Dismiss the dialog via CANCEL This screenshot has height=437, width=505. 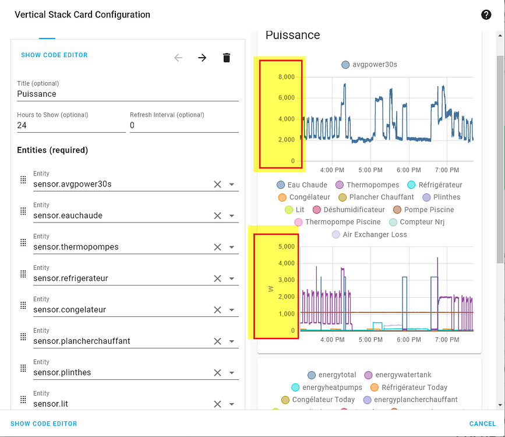pos(482,424)
